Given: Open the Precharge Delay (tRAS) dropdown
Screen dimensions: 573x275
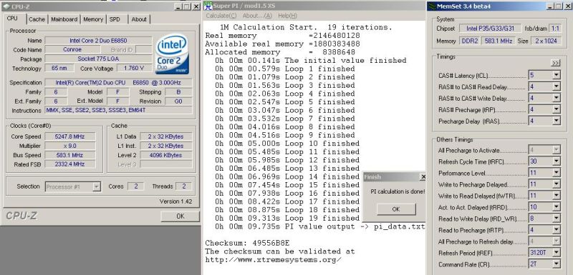Looking at the screenshot, I should point(556,121).
